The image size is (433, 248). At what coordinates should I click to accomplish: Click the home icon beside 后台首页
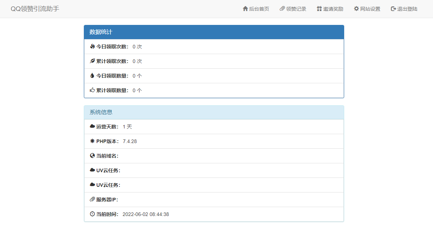pos(245,9)
